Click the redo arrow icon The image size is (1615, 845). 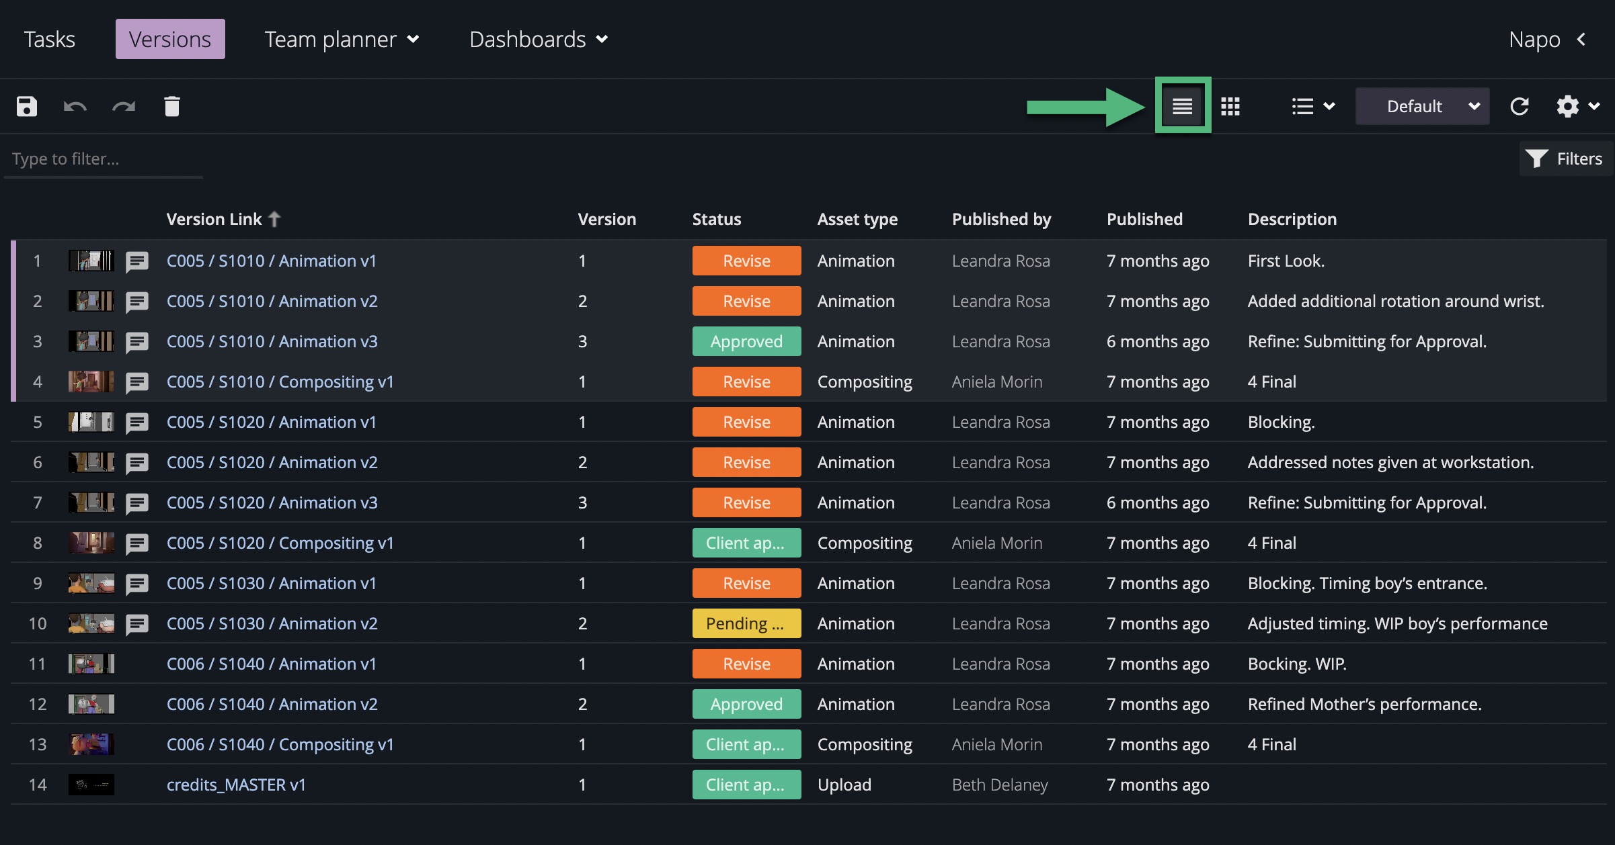(124, 106)
